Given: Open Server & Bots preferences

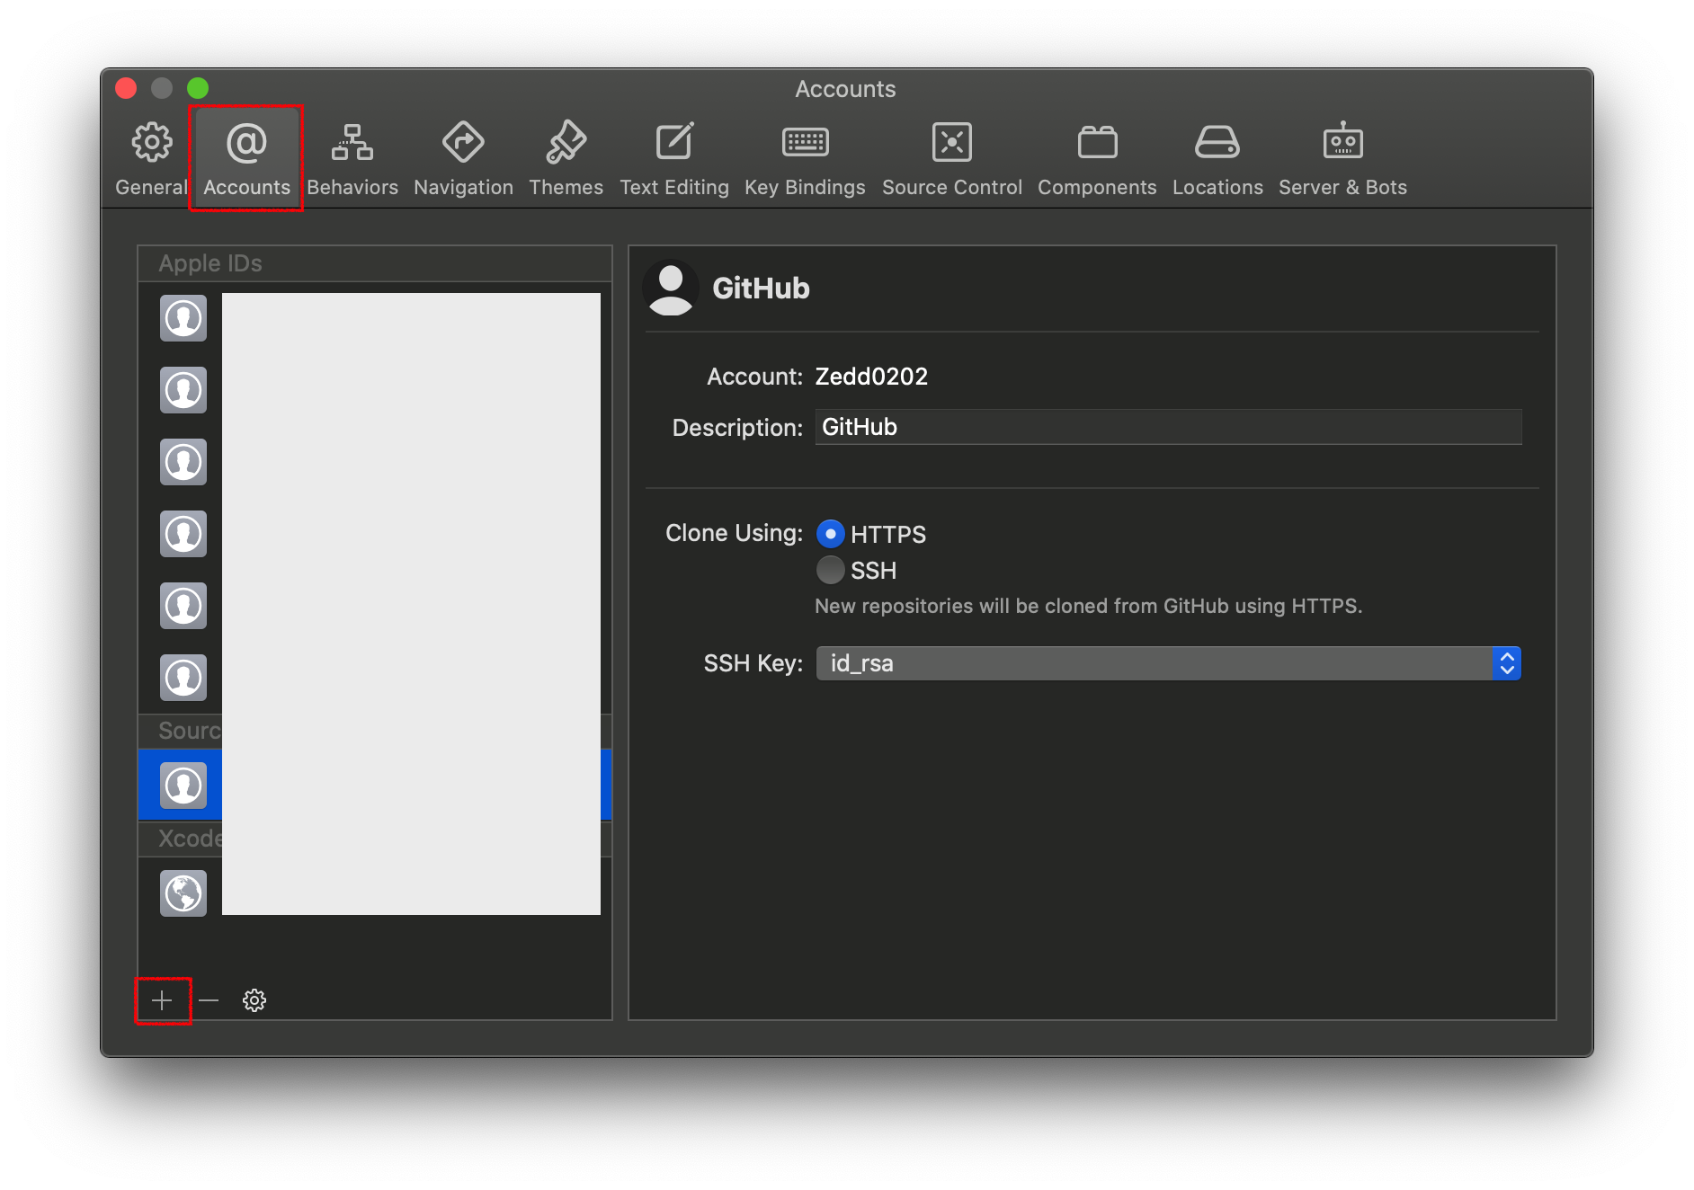Looking at the screenshot, I should tap(1342, 159).
